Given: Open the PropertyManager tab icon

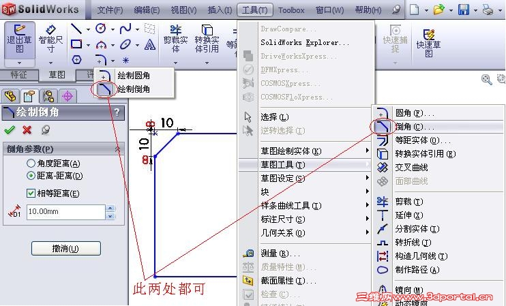Looking at the screenshot, I should [29, 96].
